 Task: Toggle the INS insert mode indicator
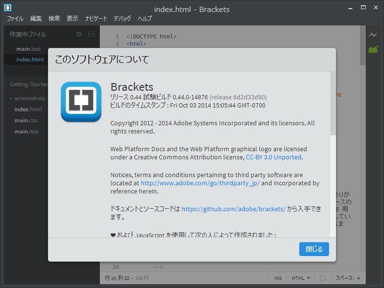278,278
